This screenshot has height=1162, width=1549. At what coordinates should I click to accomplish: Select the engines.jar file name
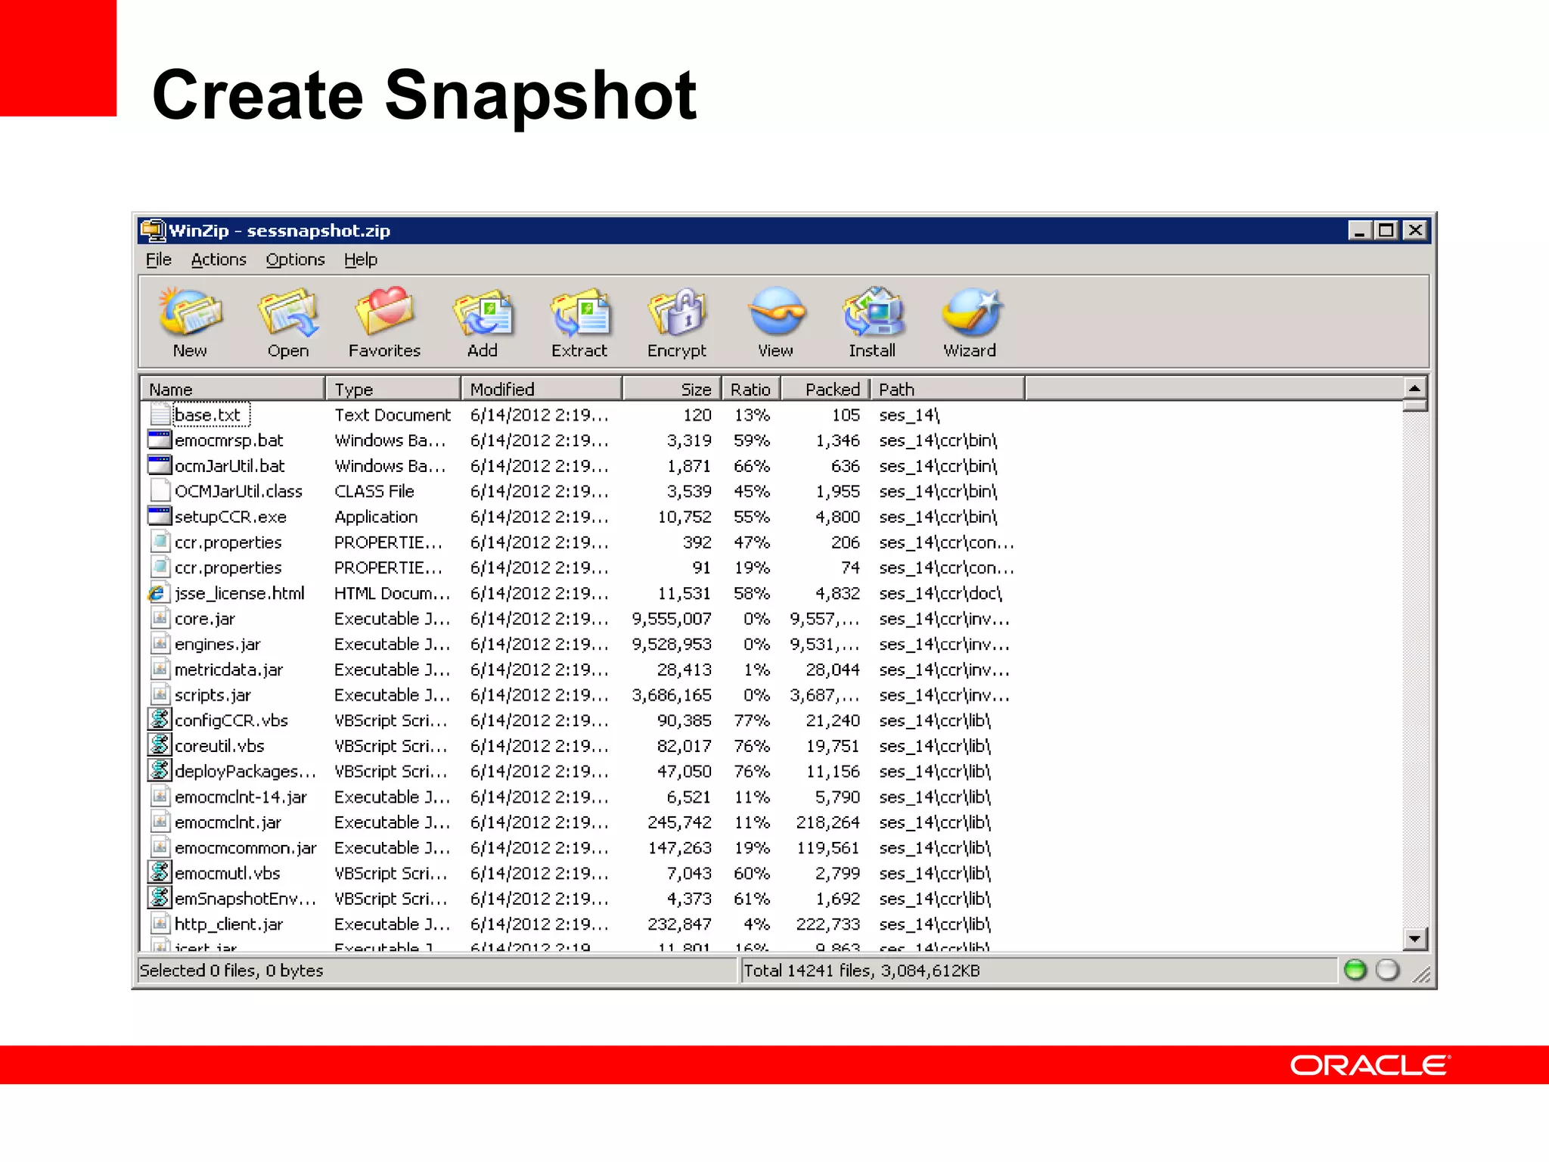click(217, 644)
